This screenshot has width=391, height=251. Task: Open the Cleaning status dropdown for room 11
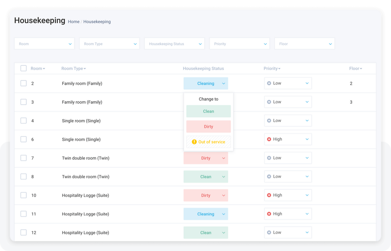click(206, 214)
